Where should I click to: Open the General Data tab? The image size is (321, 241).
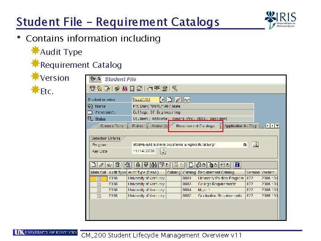coord(111,126)
